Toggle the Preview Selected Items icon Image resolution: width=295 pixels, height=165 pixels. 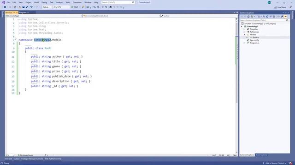285,16
